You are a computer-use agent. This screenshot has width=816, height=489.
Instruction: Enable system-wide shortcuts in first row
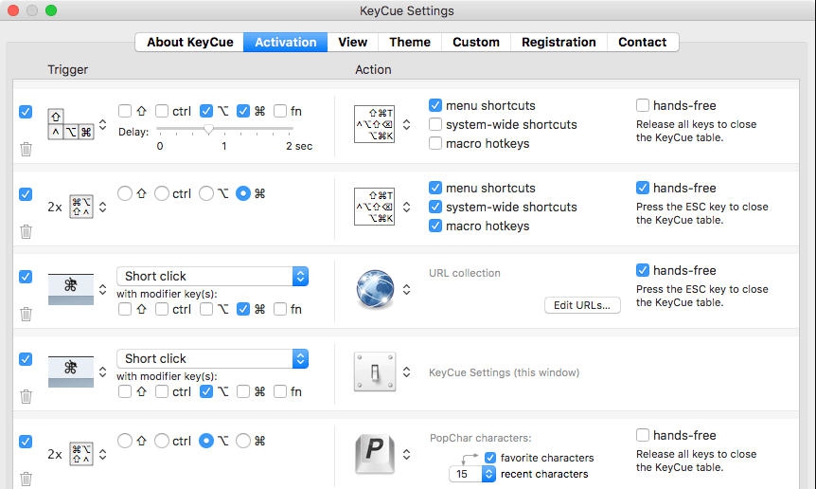pos(435,124)
